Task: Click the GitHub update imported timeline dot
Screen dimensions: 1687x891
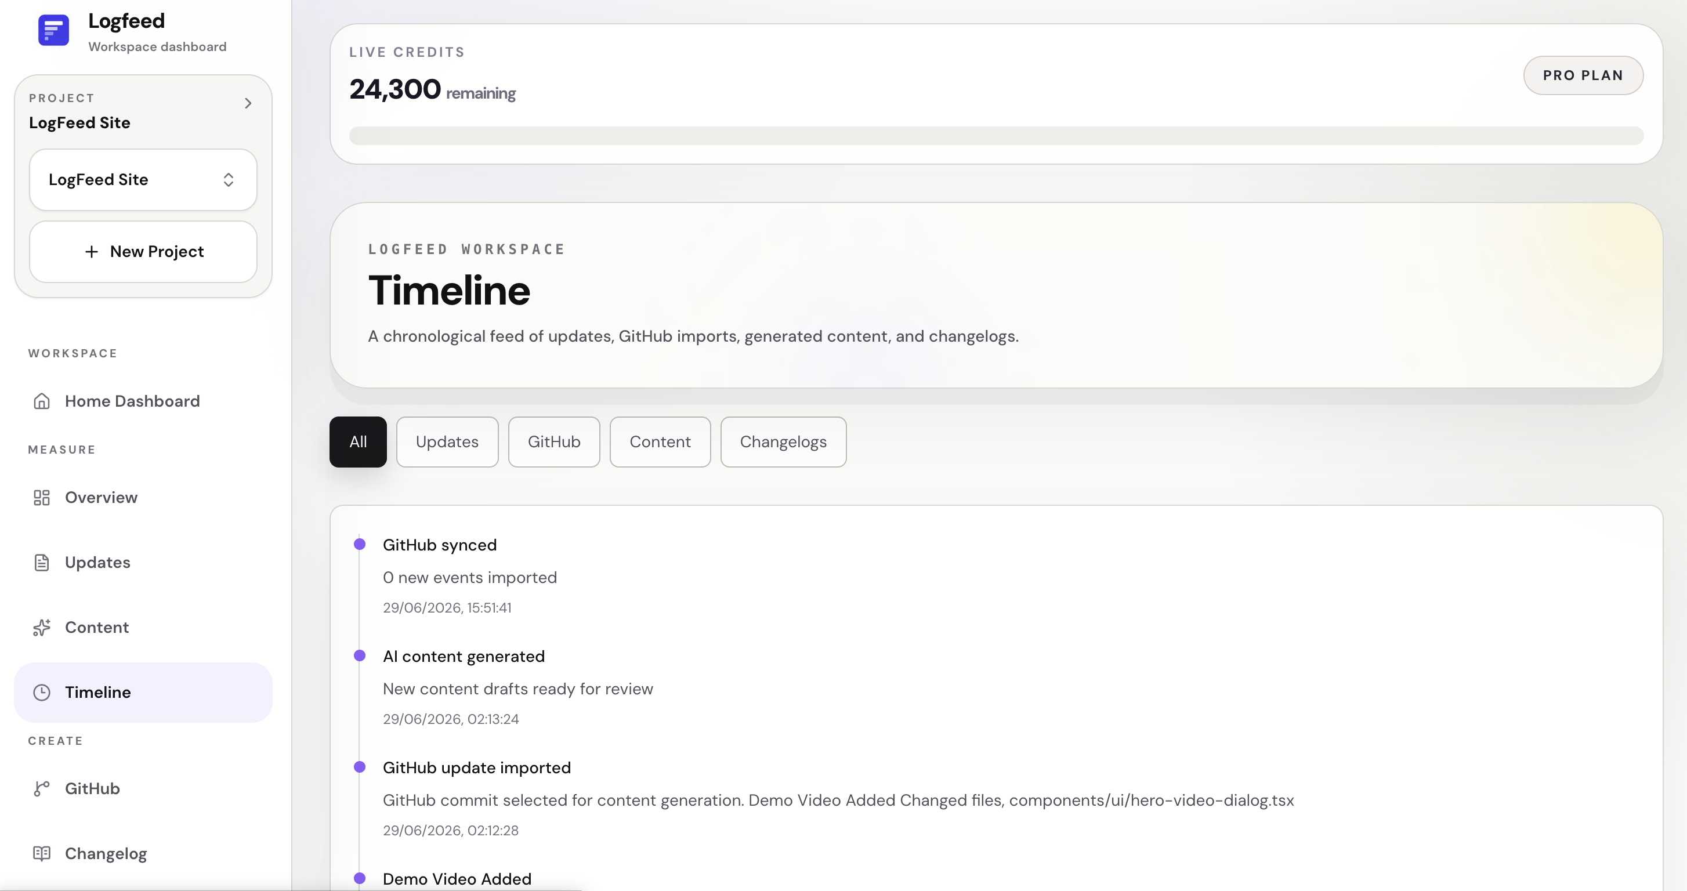Action: point(360,767)
